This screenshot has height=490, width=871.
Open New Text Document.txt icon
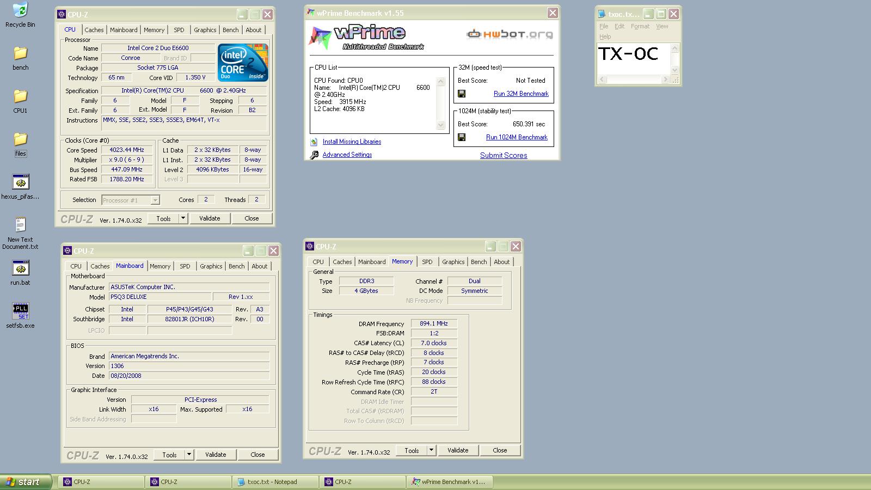coord(20,225)
